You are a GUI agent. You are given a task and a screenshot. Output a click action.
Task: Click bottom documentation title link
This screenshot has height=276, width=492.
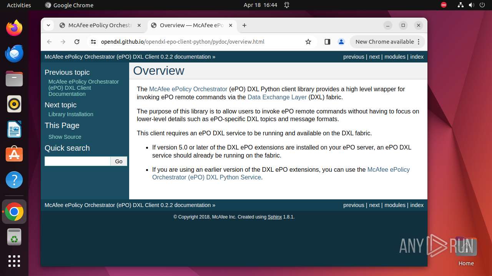click(x=128, y=205)
